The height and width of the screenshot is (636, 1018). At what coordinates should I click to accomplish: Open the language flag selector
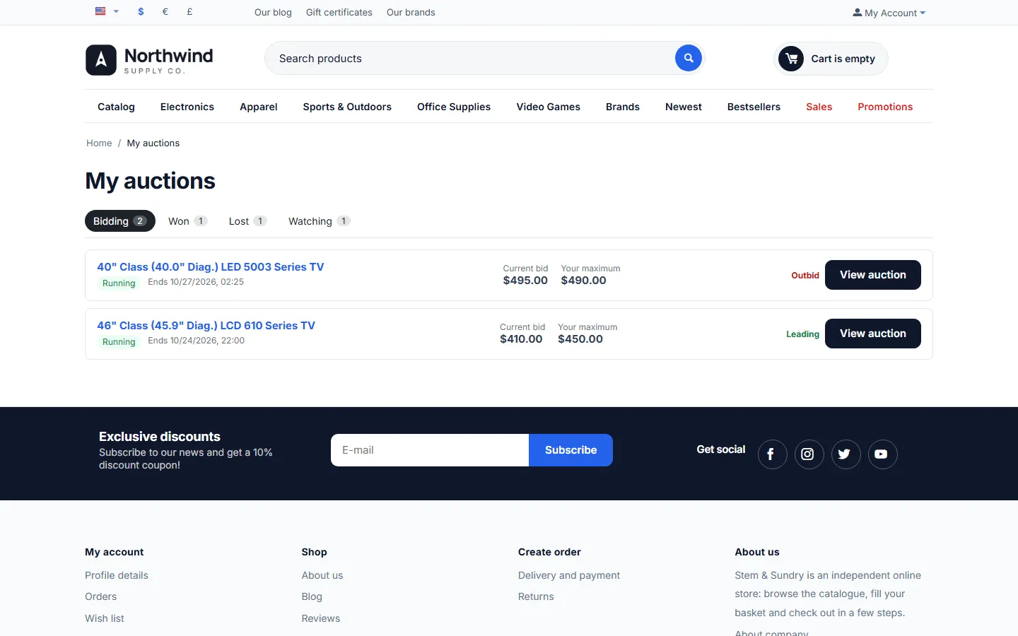click(107, 11)
